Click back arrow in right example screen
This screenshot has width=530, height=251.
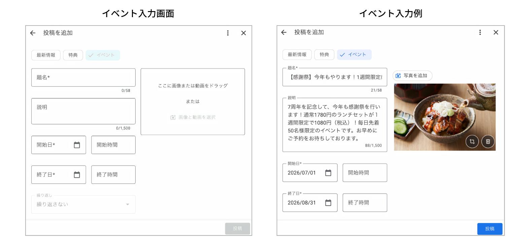click(x=284, y=32)
